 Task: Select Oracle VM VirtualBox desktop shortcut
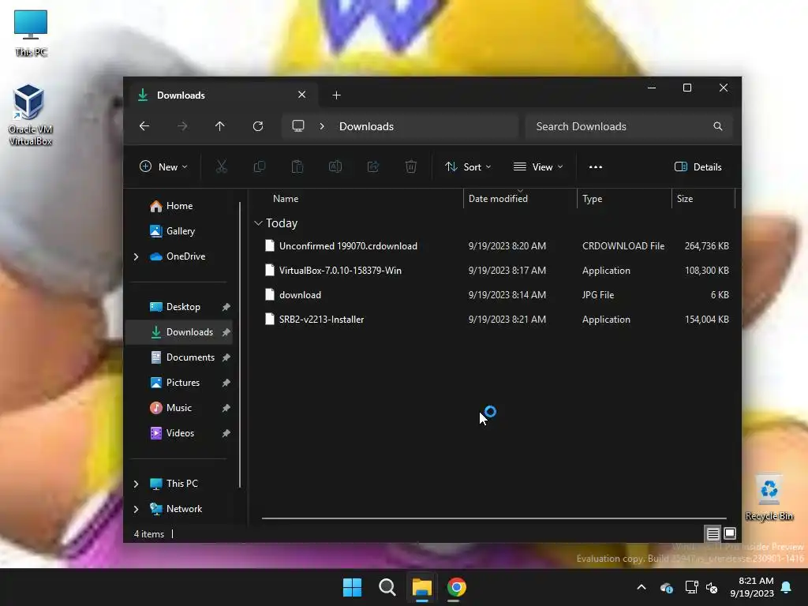(x=31, y=115)
